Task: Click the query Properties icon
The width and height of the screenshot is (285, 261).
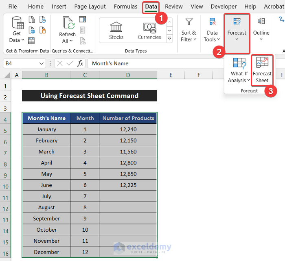Action: pos(83,30)
